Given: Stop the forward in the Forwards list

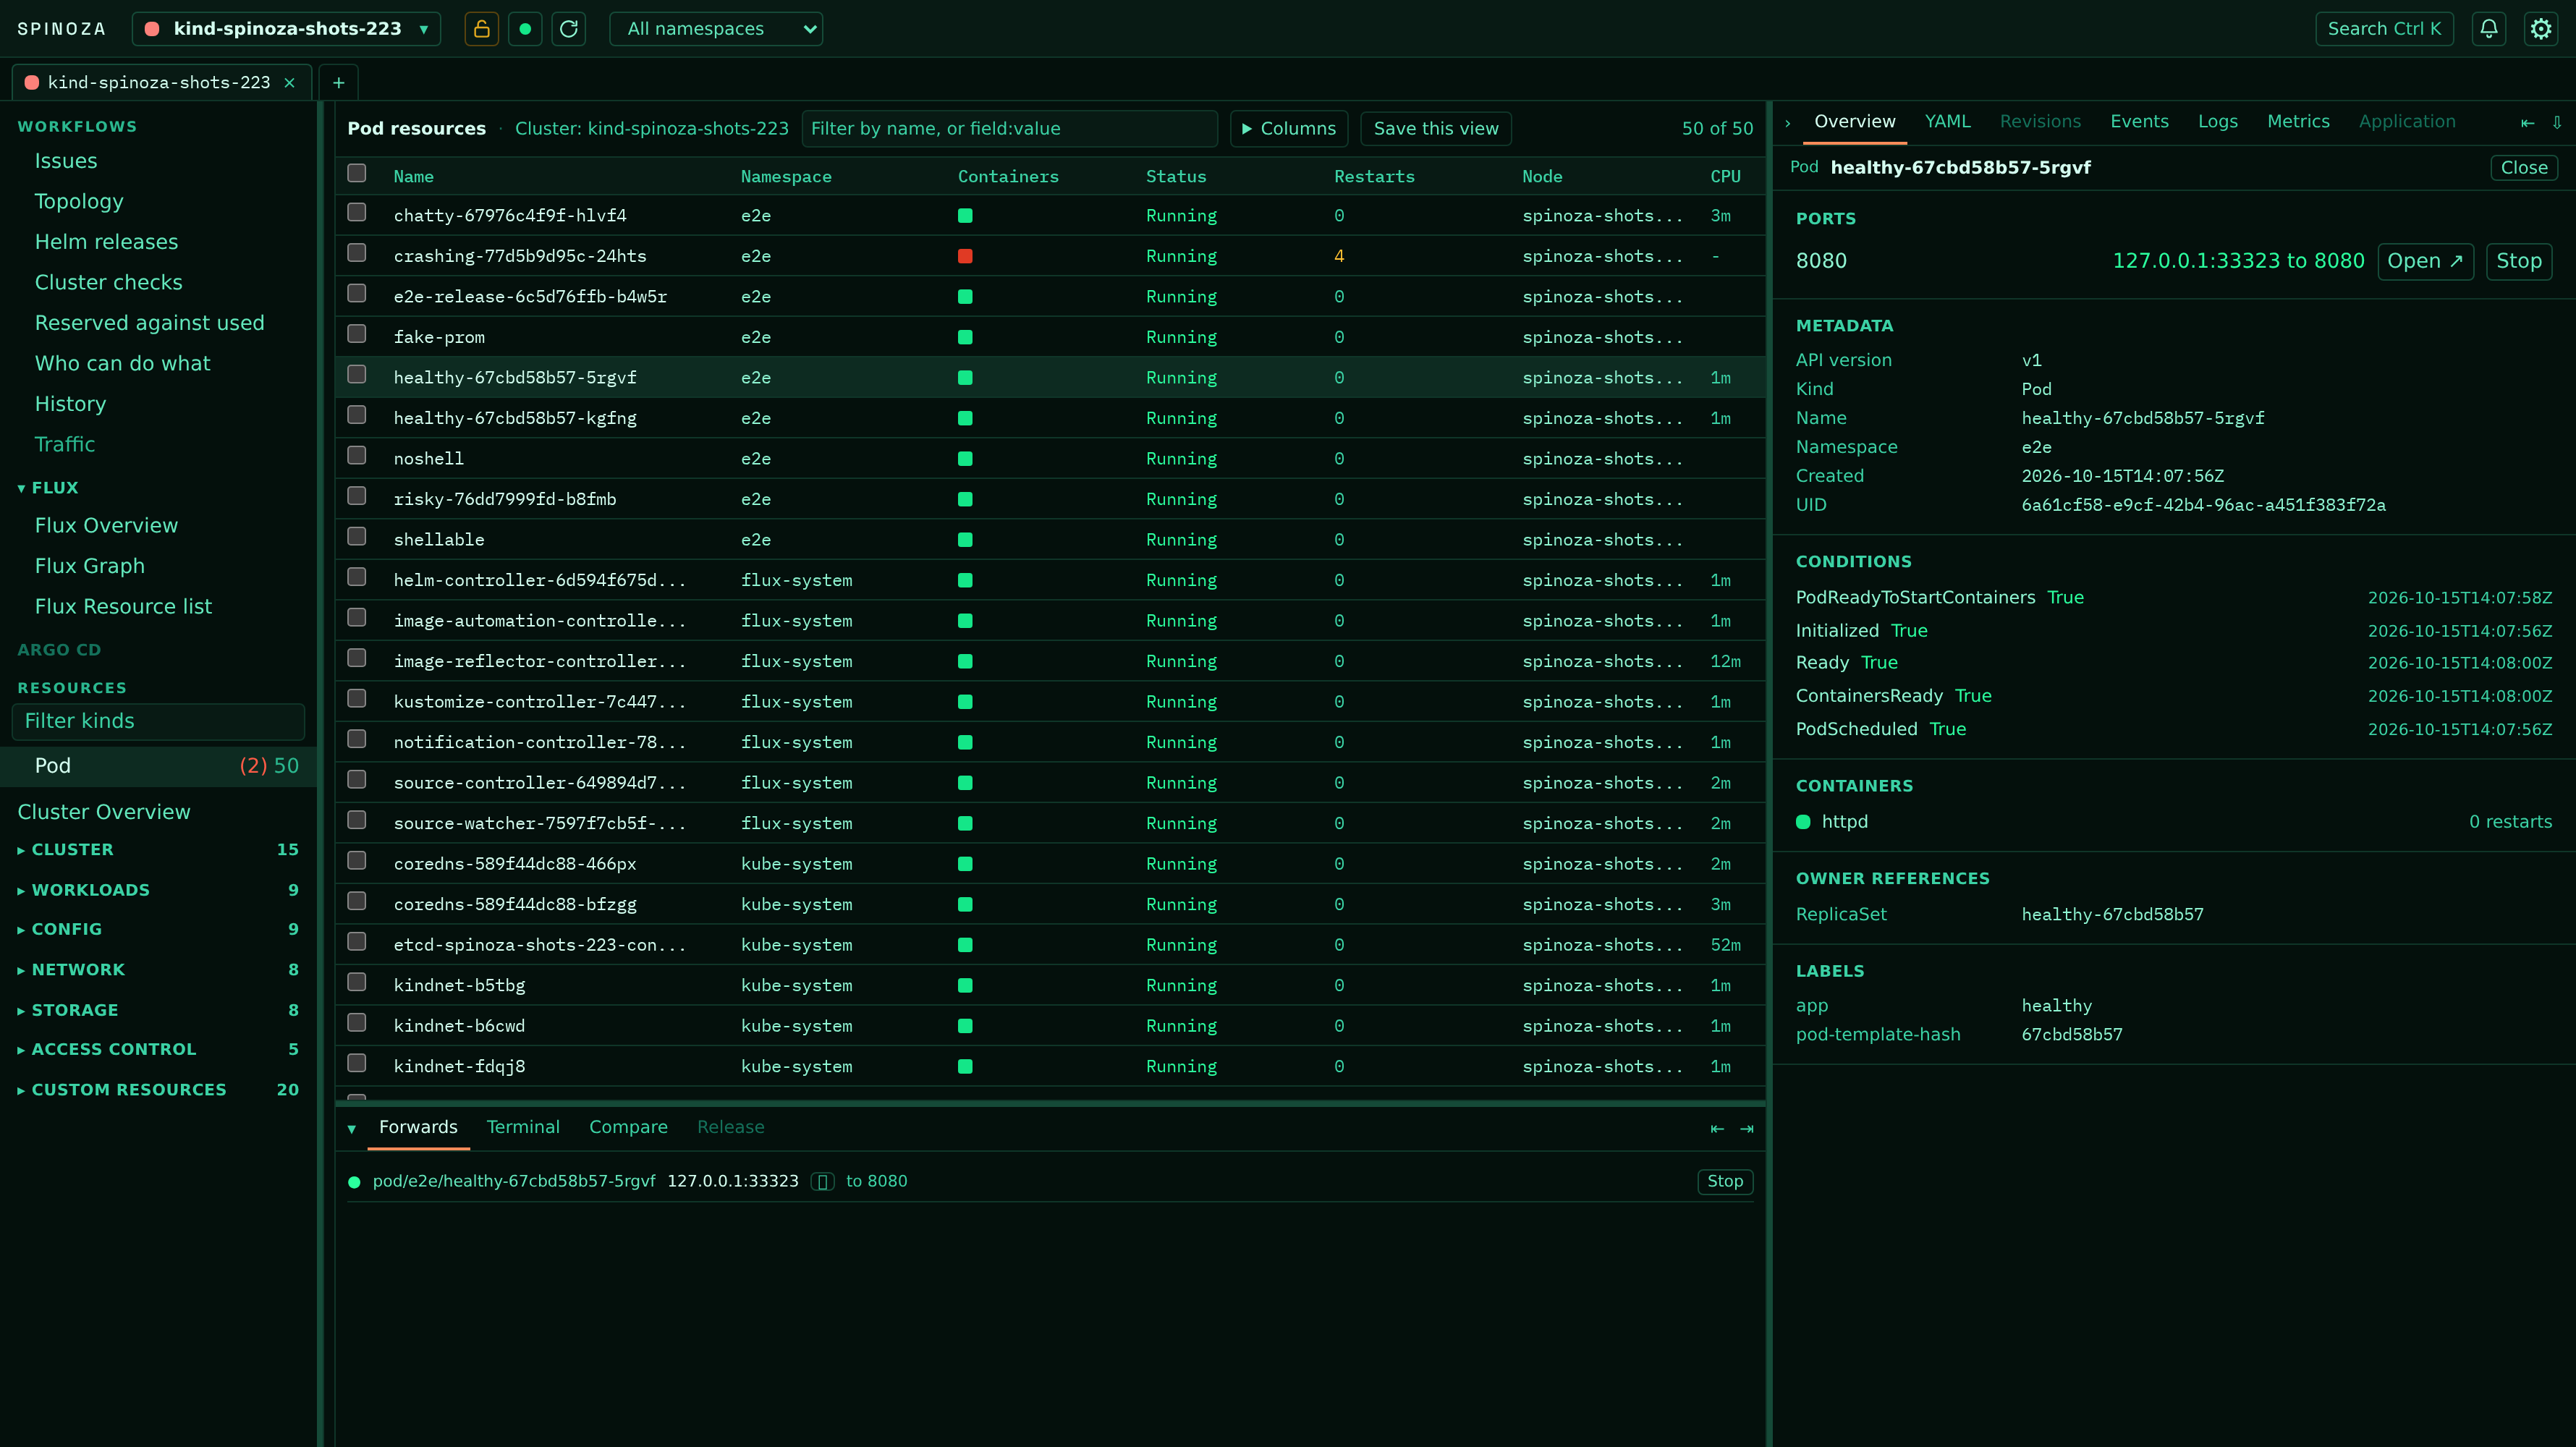Looking at the screenshot, I should pos(1725,1182).
